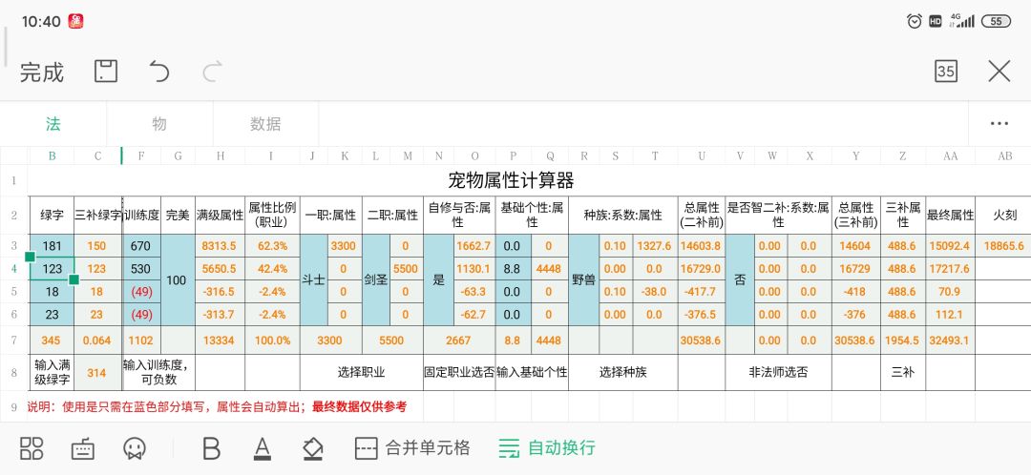Select the cell showing 8313.5
The height and width of the screenshot is (475, 1031).
point(220,246)
